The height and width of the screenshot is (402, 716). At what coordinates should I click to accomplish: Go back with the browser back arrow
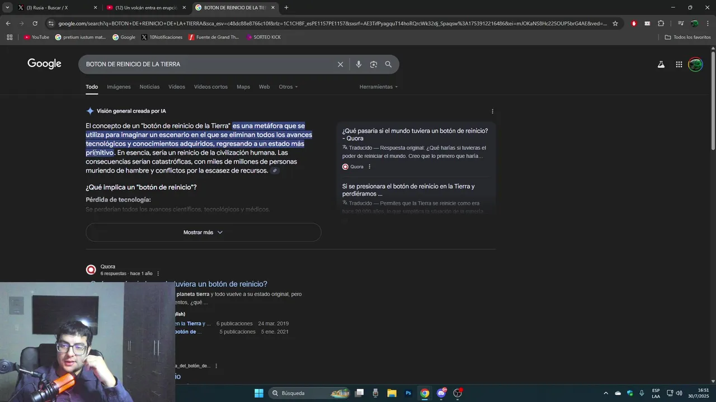[x=8, y=23]
